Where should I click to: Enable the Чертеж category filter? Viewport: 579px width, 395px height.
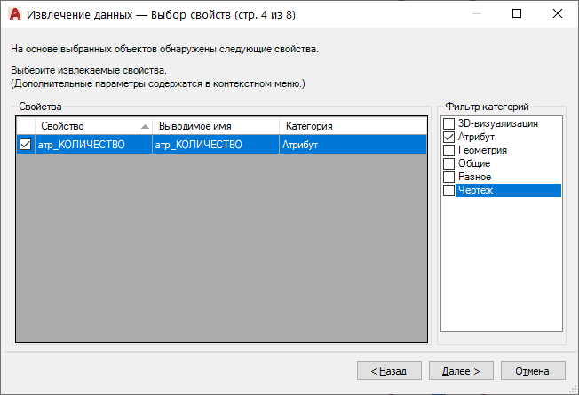448,190
